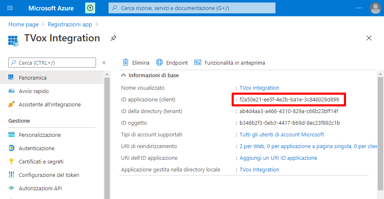The image size is (384, 199).
Task: Click the Microsoft Azure logo text
Action: 51,8
